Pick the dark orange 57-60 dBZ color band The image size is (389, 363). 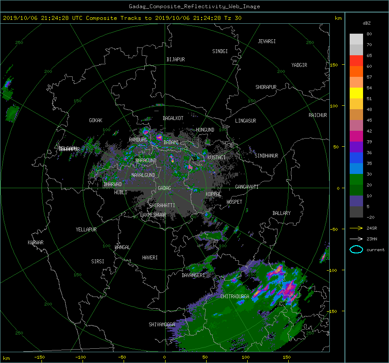[356, 71]
